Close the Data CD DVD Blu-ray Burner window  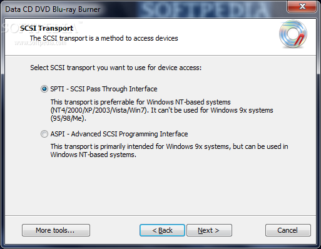pos(302,7)
